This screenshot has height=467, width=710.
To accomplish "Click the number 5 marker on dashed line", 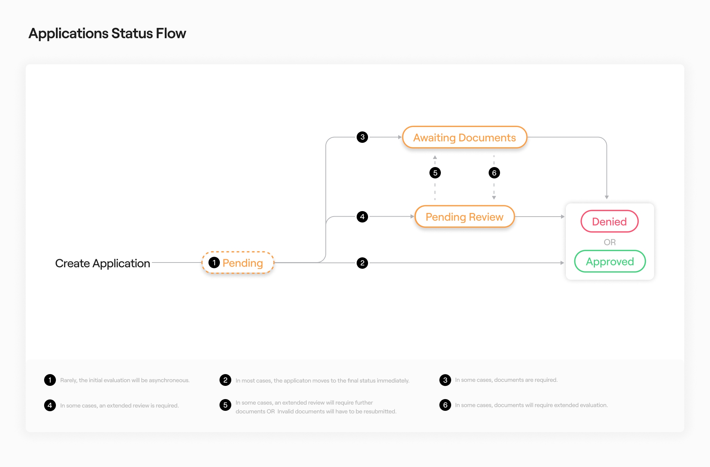I will tap(435, 173).
